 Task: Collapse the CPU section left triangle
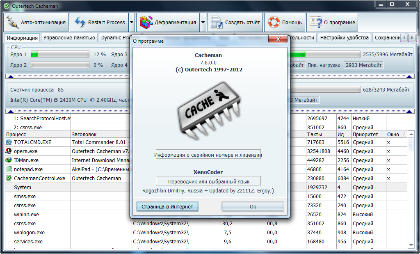pos(11,76)
